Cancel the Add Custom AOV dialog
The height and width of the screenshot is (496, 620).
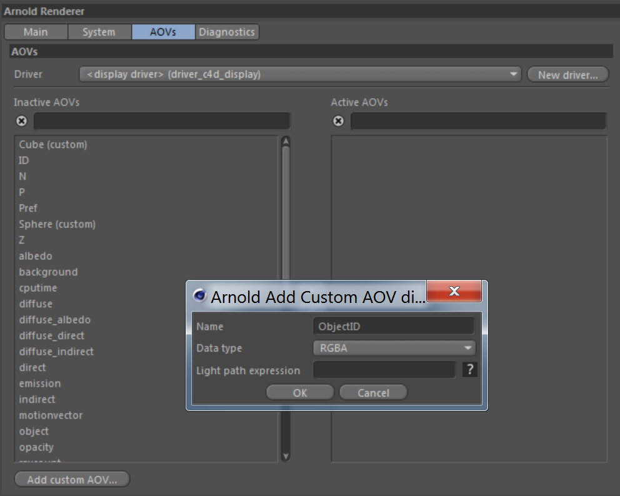[372, 392]
